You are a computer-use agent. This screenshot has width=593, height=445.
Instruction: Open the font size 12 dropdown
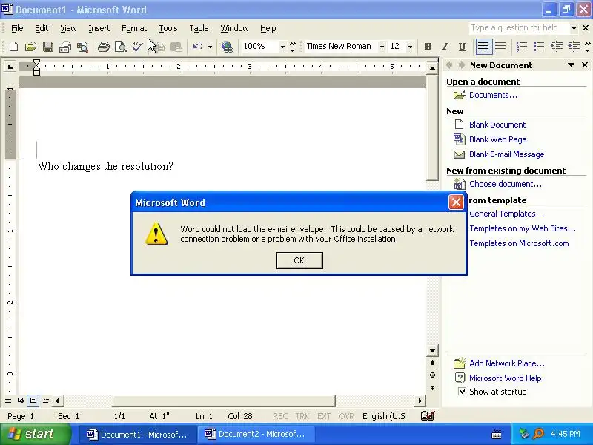click(x=410, y=47)
